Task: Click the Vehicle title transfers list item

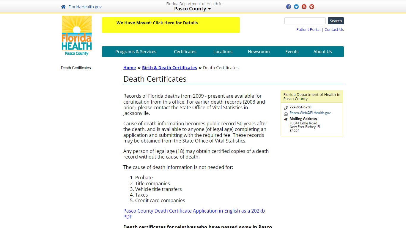Action: pos(158,189)
